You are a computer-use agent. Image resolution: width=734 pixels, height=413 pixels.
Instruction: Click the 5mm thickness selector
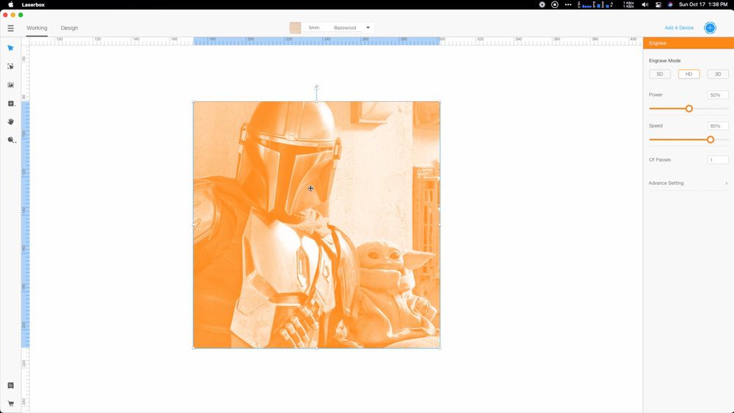coord(313,28)
